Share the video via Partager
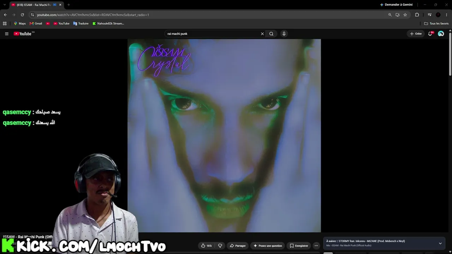Viewport: 452px width, 254px height. 238,246
